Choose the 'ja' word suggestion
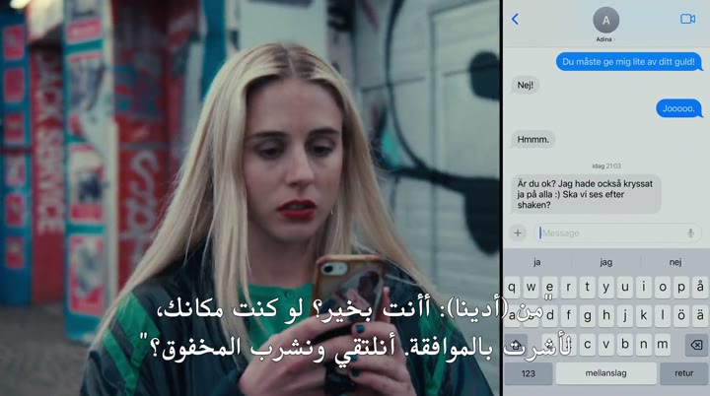This screenshot has width=710, height=396. (x=537, y=262)
